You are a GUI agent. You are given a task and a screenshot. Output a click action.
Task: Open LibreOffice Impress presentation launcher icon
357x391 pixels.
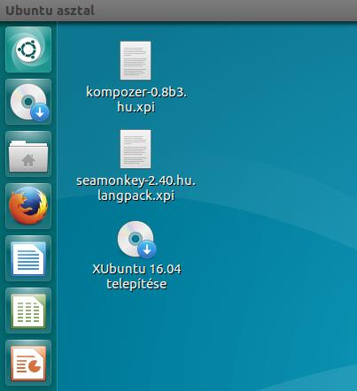(28, 363)
